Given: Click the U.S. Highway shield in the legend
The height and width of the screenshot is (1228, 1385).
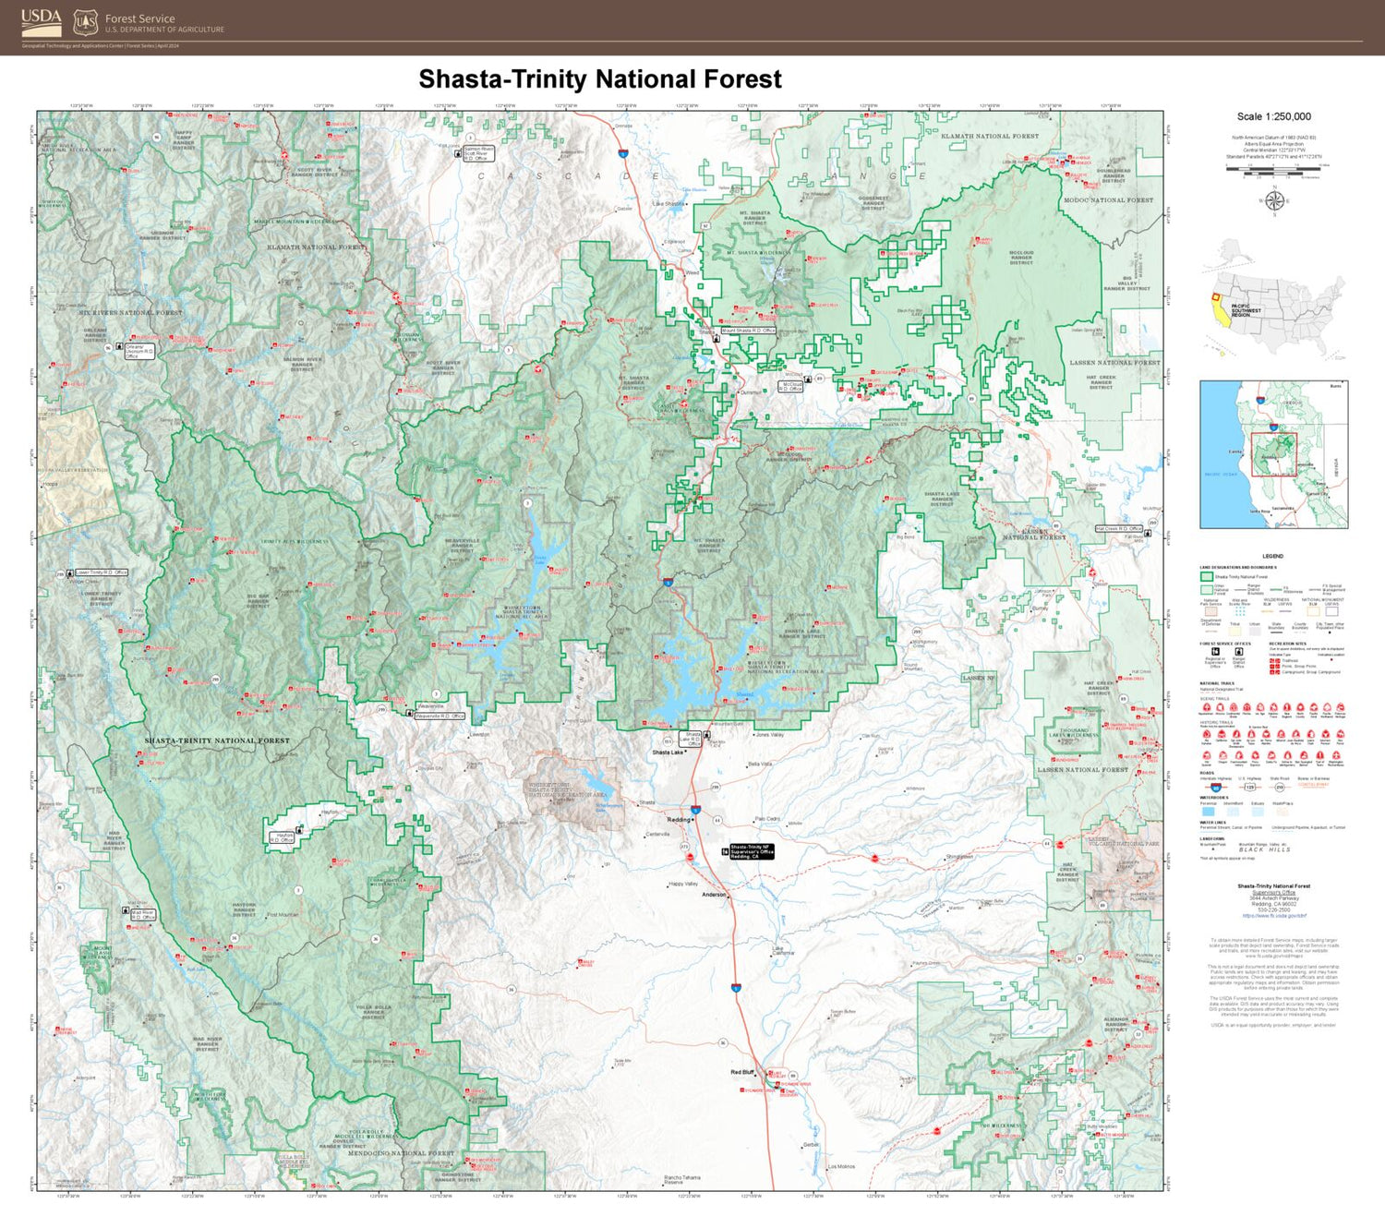Looking at the screenshot, I should click(1249, 788).
